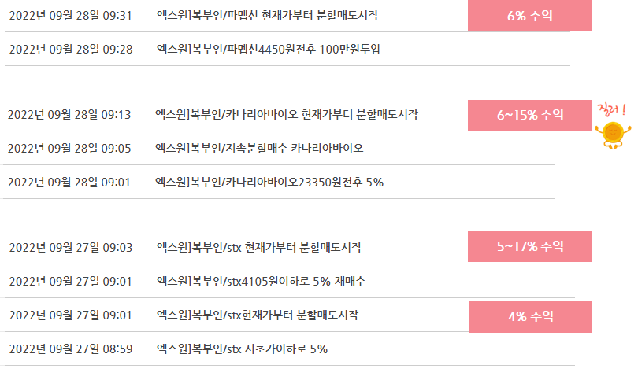Click the 6~15% 수익 pink badge
This screenshot has width=638, height=369.
(529, 116)
